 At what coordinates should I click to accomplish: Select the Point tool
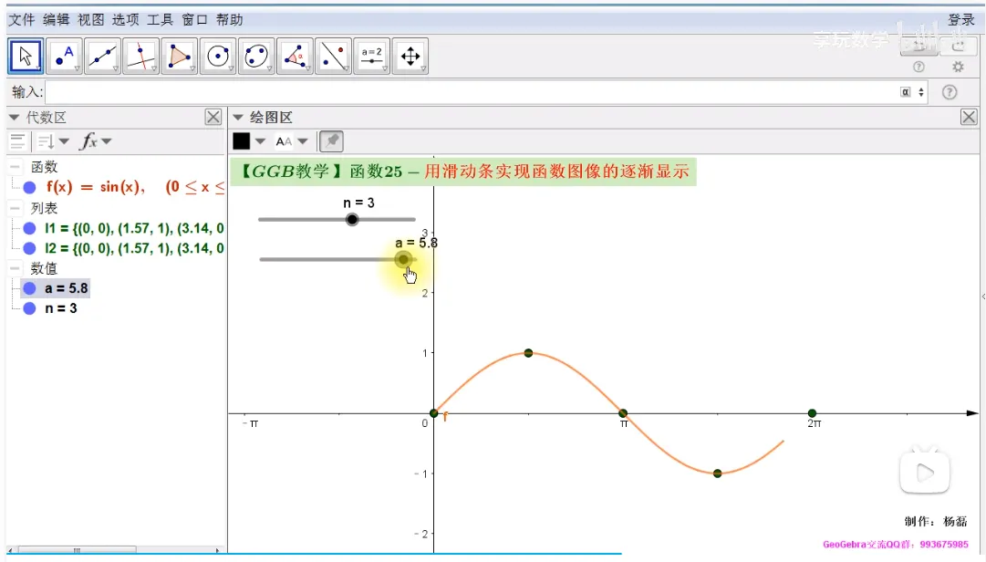[x=64, y=57]
